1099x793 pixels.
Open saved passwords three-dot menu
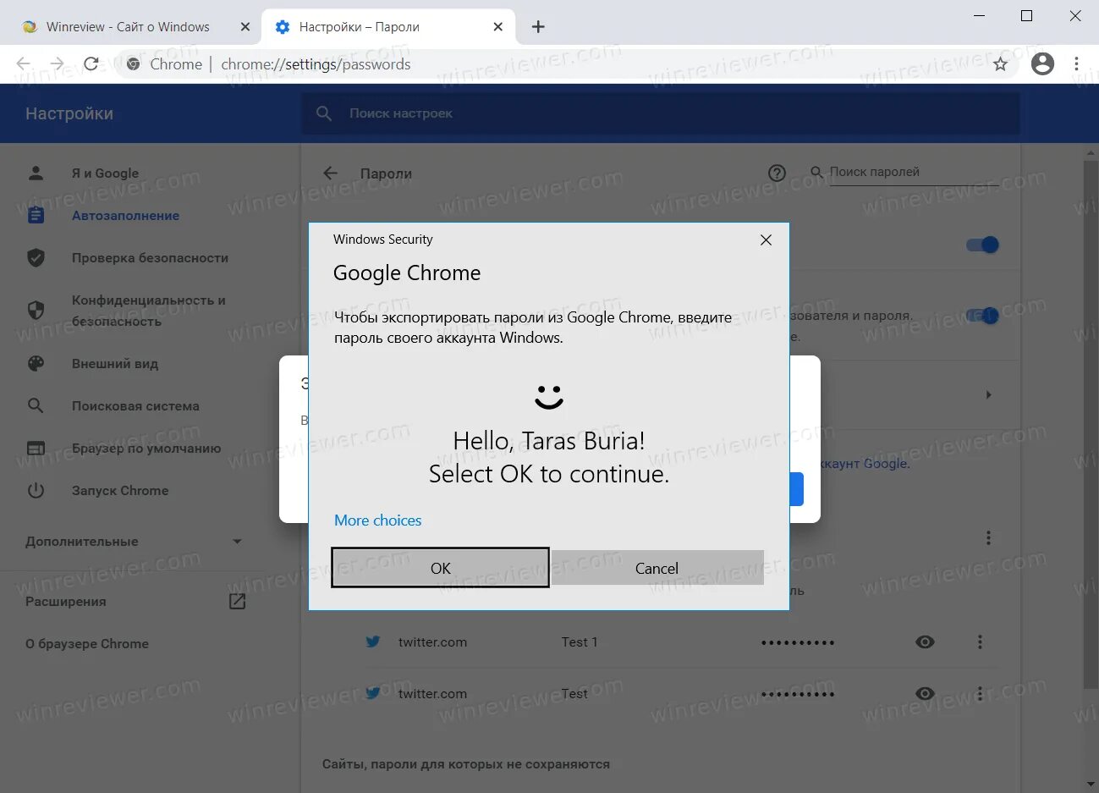coord(988,538)
